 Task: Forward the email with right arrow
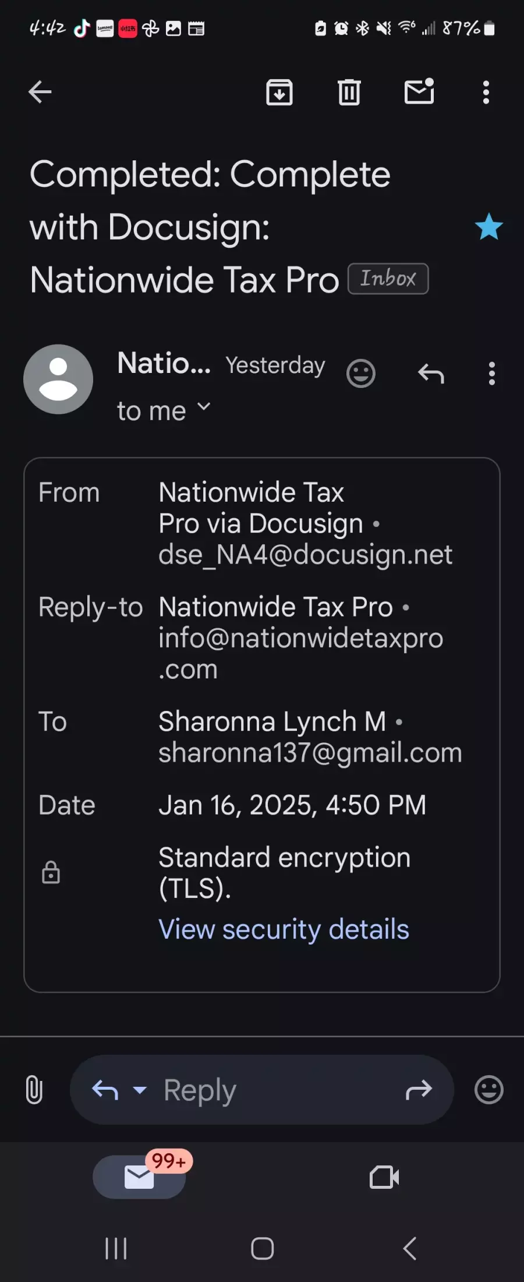pyautogui.click(x=419, y=1090)
